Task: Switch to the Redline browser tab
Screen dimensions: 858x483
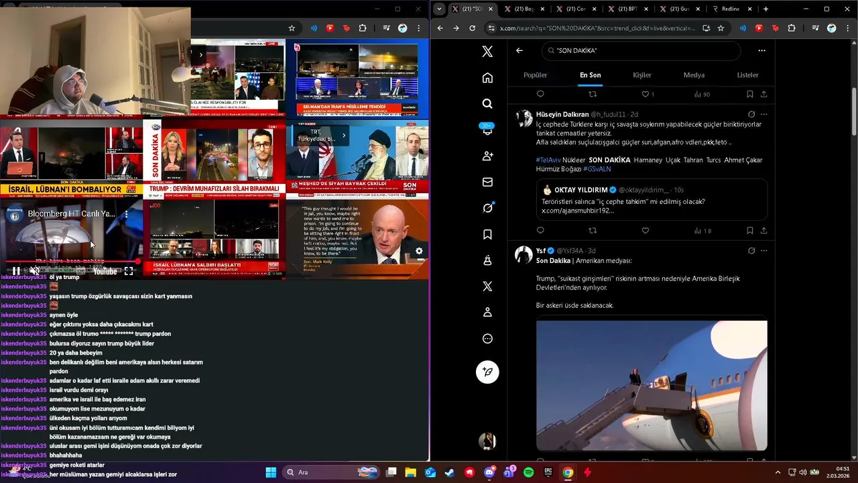Action: pyautogui.click(x=728, y=9)
